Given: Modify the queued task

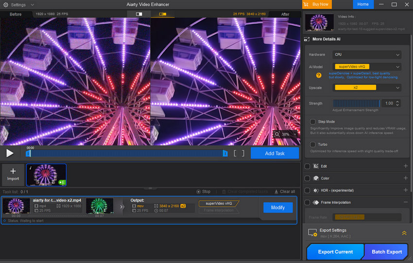Looking at the screenshot, I should click(278, 208).
